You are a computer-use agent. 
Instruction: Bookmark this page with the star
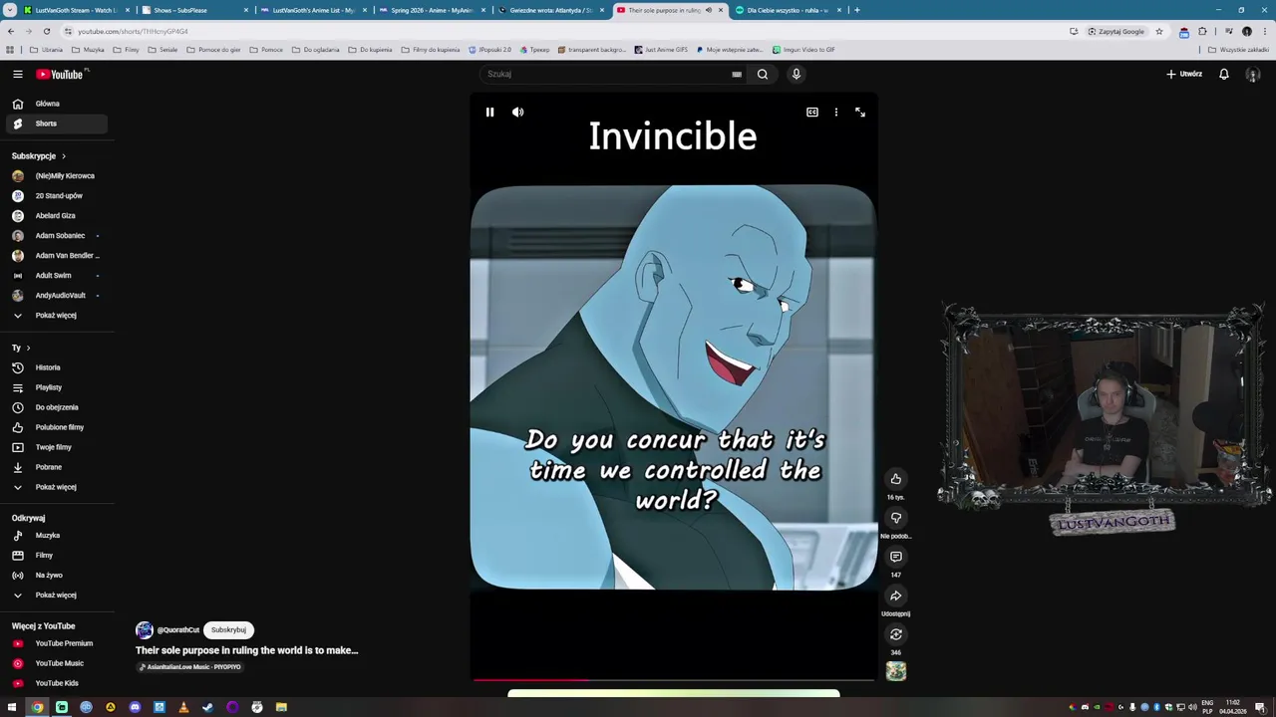(1159, 31)
